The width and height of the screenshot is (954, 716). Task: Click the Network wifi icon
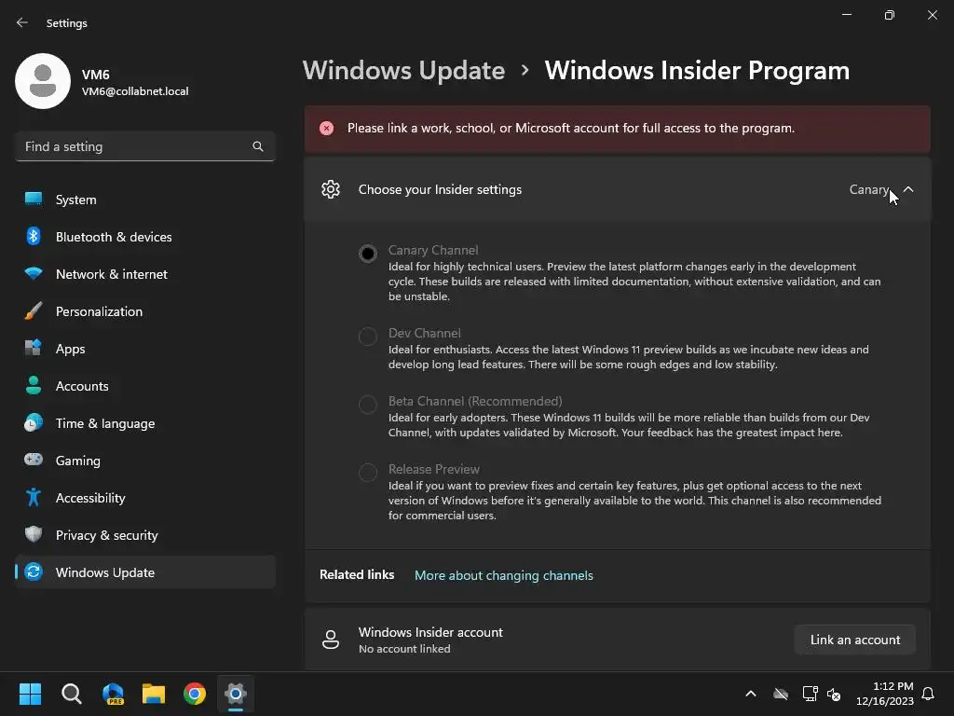[x=34, y=273]
